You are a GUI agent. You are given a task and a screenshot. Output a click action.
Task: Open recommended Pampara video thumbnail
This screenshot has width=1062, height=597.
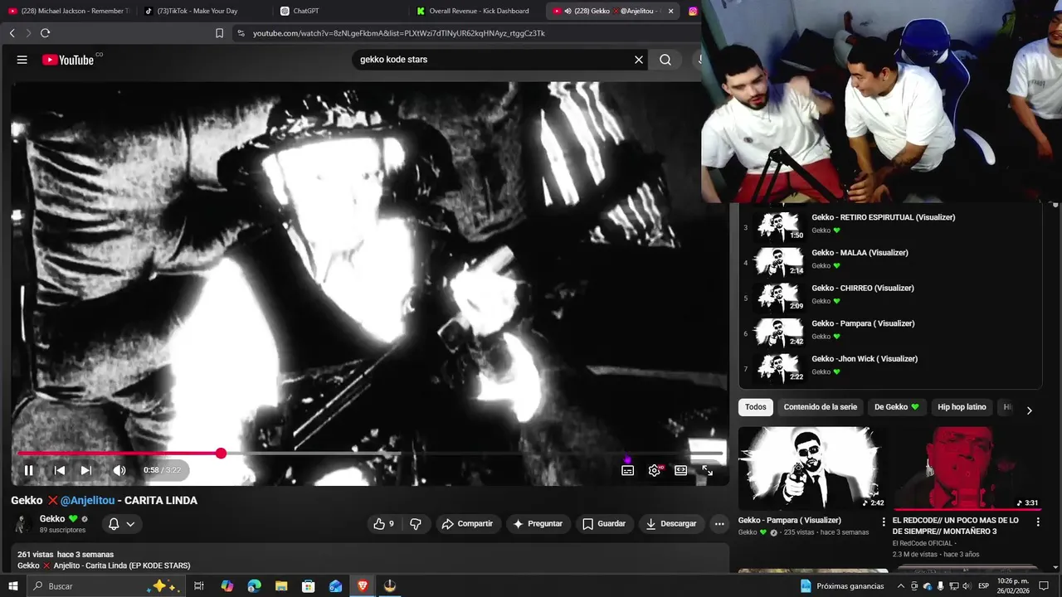[812, 468]
